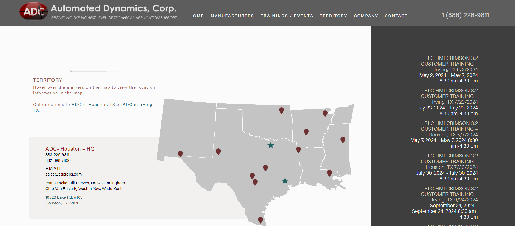This screenshot has width=515, height=226.
Task: Click the Houston, TX 77070 address line
Action: [62, 203]
